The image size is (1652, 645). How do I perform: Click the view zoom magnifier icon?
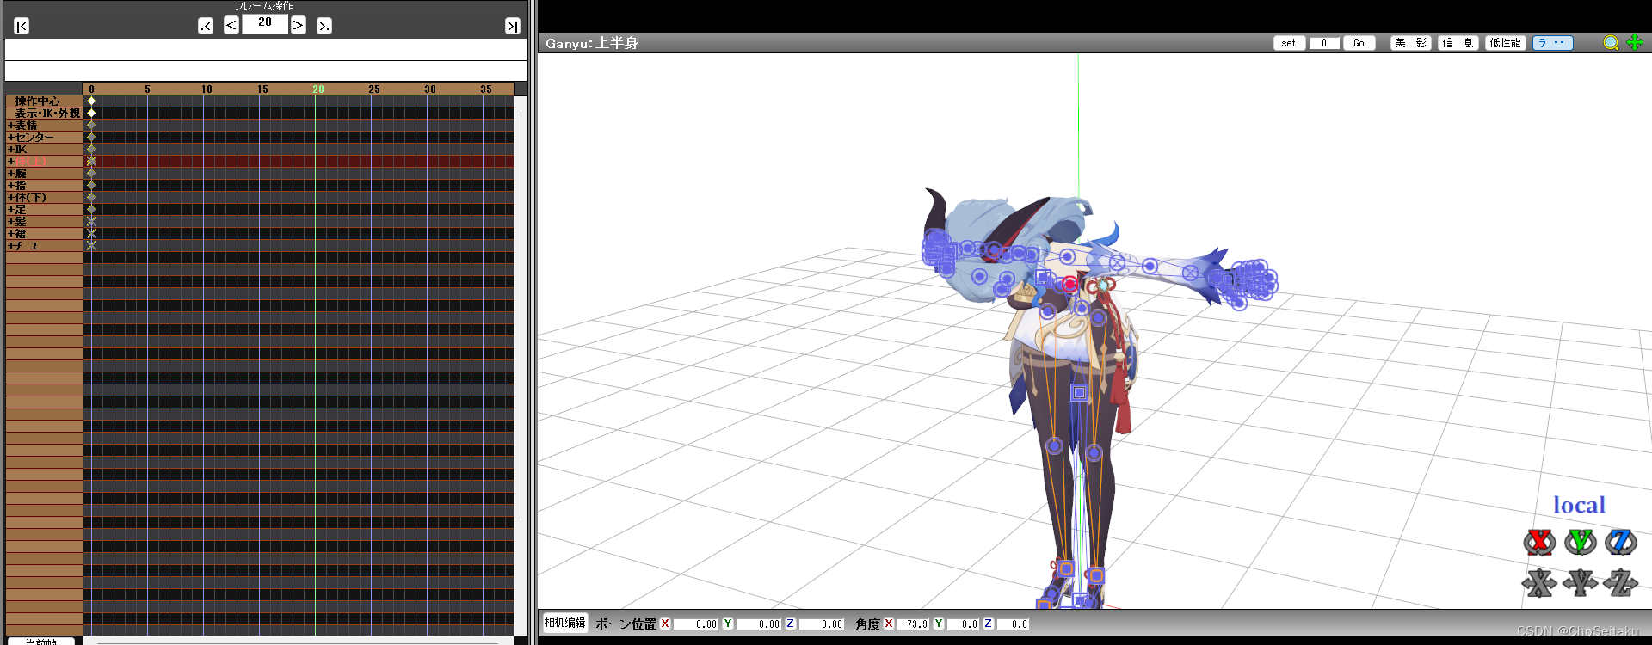tap(1611, 43)
